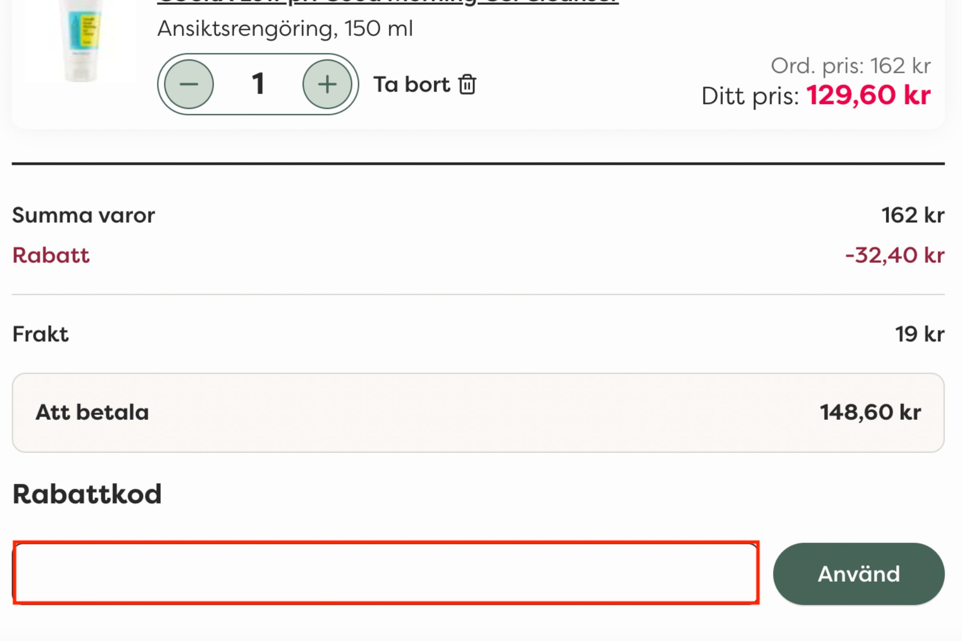The width and height of the screenshot is (962, 641).
Task: Select the 19 kr shipping cost
Action: [920, 334]
